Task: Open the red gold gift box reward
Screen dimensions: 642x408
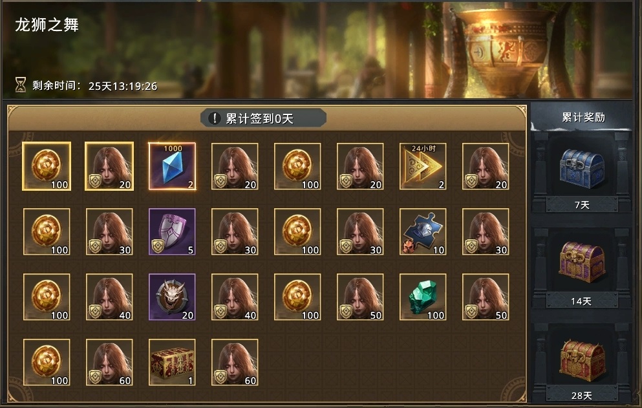Action: tap(172, 362)
